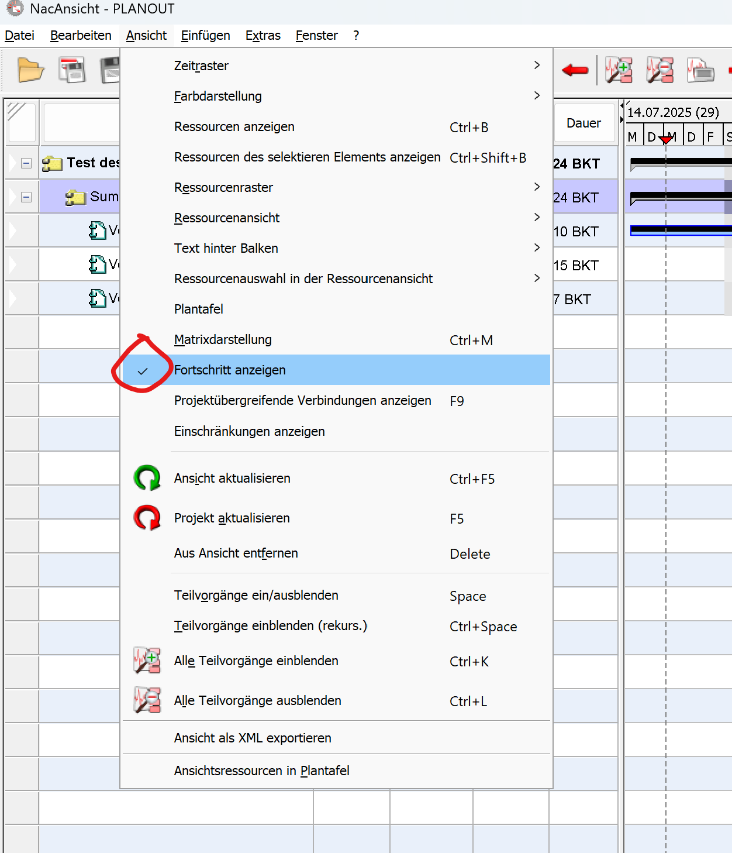Image resolution: width=732 pixels, height=853 pixels.
Task: Click the Alle Teilvorgänge ausblenden menu icon
Action: (147, 700)
